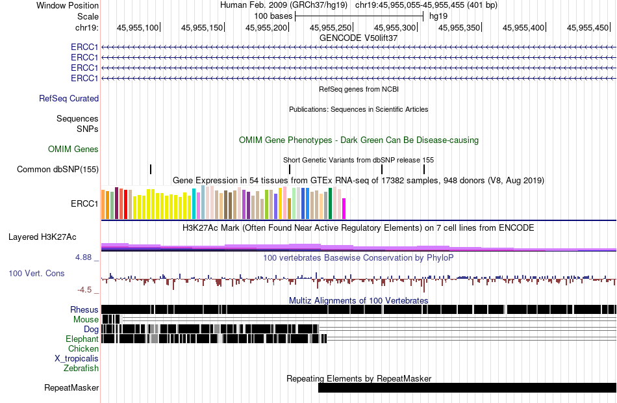Viewport: 617px width, 403px height.
Task: Select the X_tropicalis alignment label
Action: tap(77, 359)
